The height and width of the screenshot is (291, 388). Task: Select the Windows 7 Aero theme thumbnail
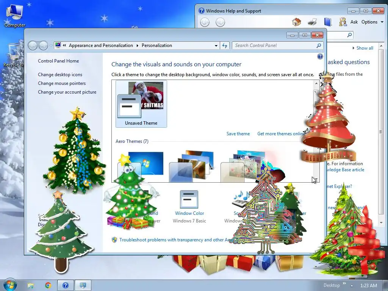tap(140, 166)
